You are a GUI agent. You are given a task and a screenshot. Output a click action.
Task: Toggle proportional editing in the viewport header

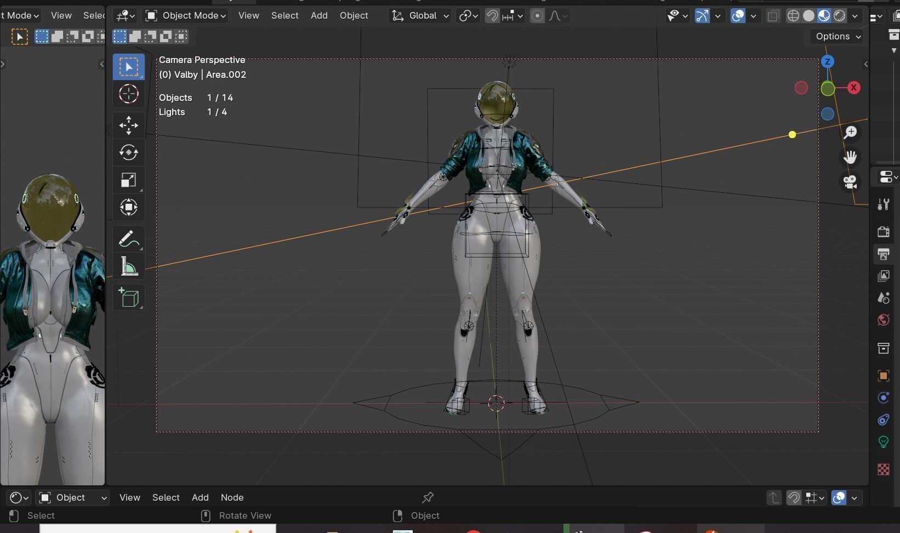(x=537, y=16)
